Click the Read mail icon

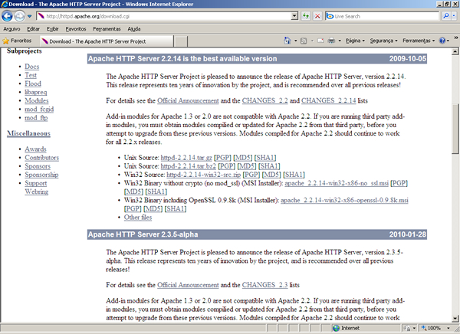click(x=320, y=41)
